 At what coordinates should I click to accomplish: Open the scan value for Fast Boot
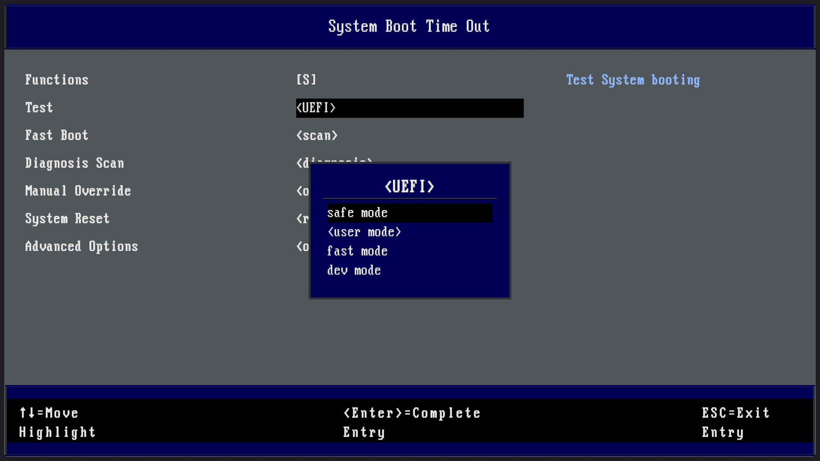tap(317, 136)
